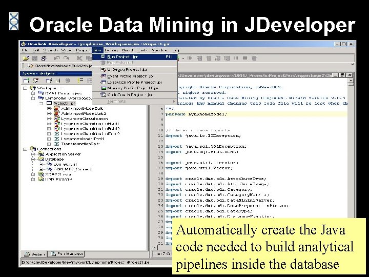Select the ClassificationModelBuild document tab
The height and width of the screenshot is (277, 369).
click(59, 66)
